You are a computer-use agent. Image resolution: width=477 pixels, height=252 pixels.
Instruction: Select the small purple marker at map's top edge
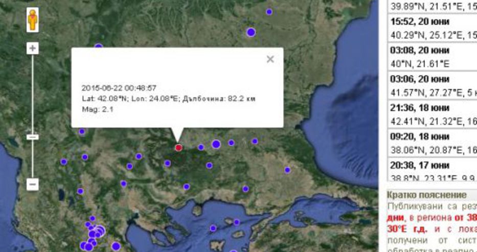coord(269,12)
